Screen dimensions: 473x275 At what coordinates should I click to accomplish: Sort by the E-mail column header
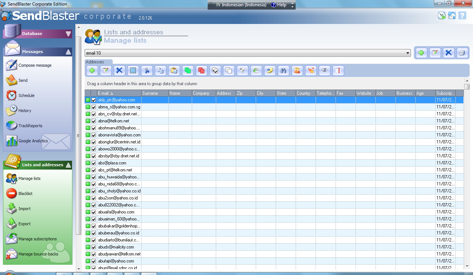coord(119,93)
